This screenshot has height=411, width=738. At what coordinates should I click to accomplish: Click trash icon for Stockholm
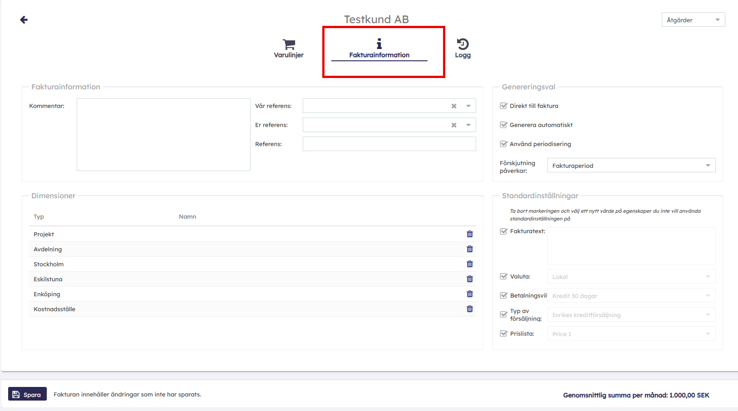470,264
